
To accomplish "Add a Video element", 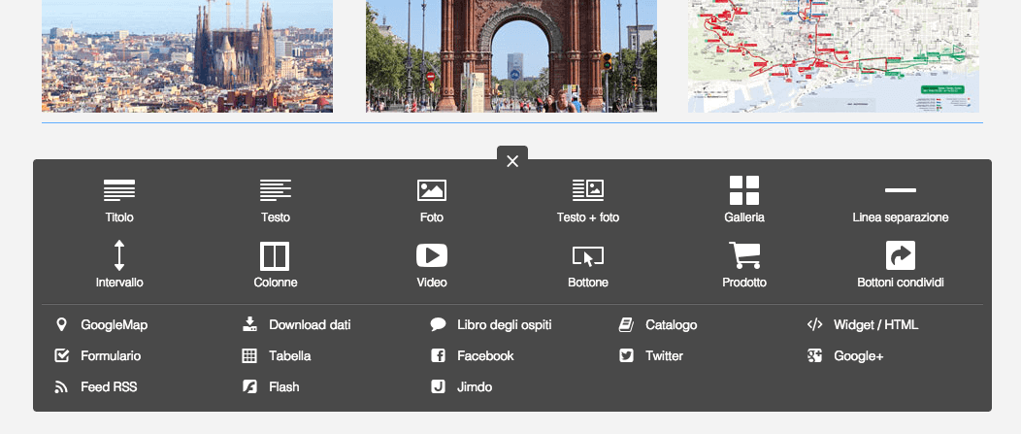I will pyautogui.click(x=432, y=264).
